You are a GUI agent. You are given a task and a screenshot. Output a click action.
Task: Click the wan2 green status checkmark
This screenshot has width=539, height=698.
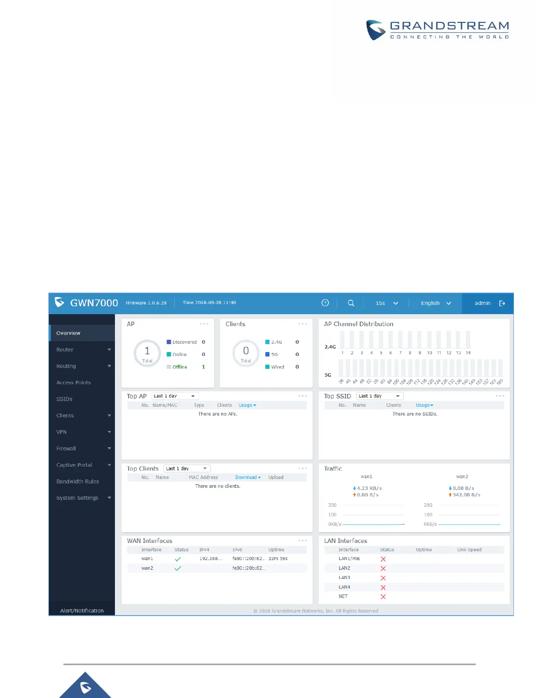pos(178,568)
